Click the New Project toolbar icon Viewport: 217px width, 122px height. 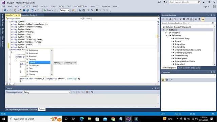click(x=15, y=11)
